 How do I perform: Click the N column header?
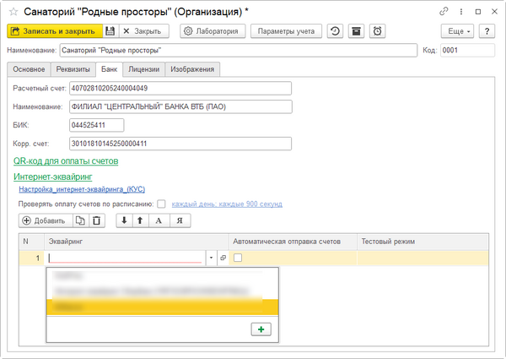coord(32,242)
